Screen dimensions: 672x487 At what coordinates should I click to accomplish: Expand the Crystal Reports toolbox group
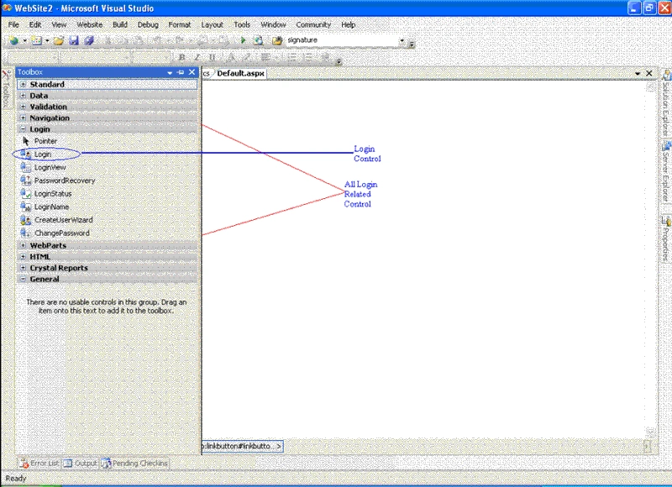click(x=24, y=268)
